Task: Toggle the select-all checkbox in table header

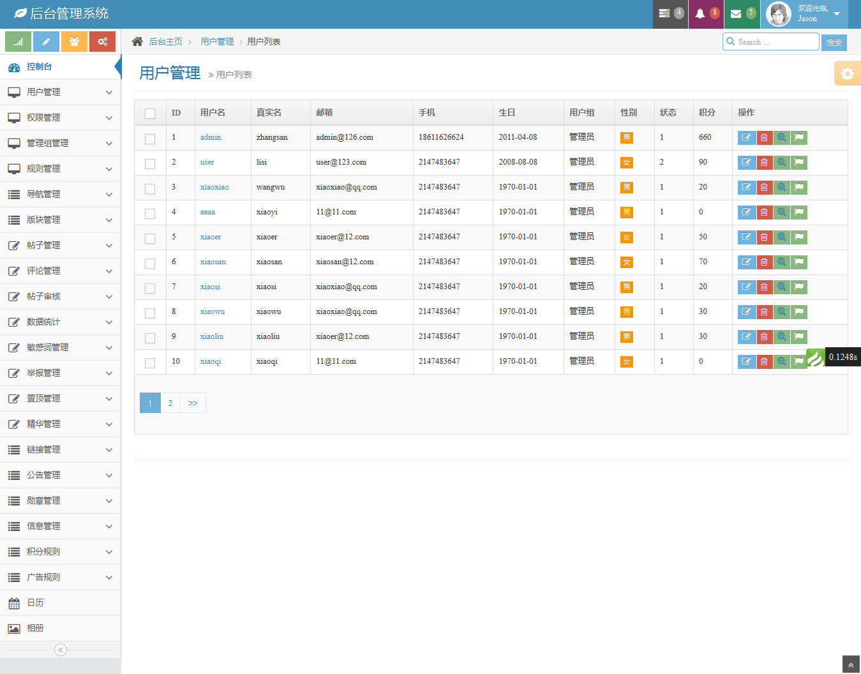Action: coord(150,114)
